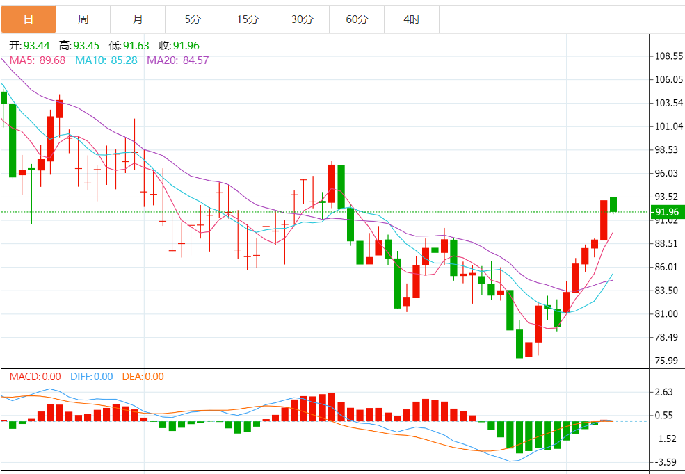This screenshot has width=685, height=474.
Task: Click the 98.53 price axis label
Action: (x=666, y=149)
